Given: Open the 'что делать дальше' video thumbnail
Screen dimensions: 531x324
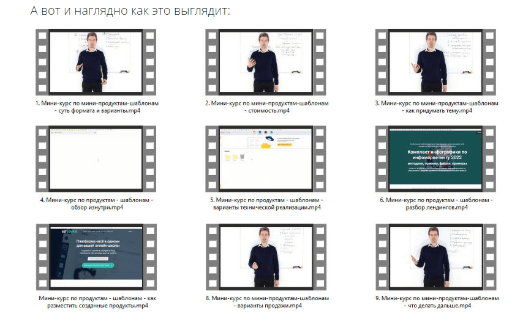Looking at the screenshot, I should tap(437, 255).
